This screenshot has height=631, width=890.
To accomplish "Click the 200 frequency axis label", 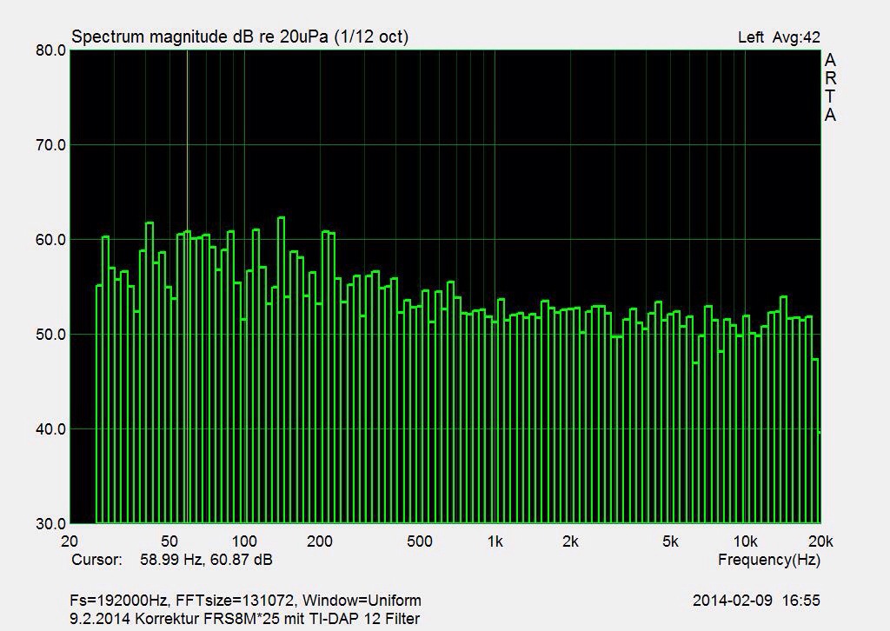I will 320,541.
